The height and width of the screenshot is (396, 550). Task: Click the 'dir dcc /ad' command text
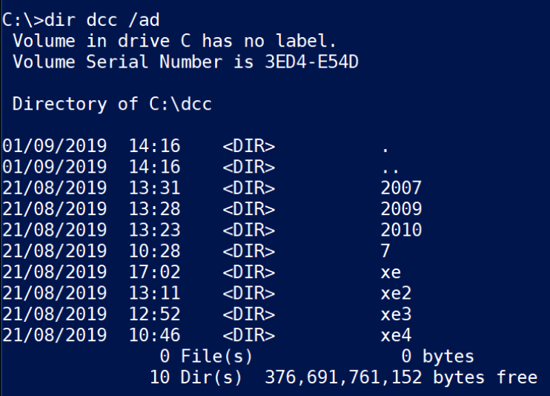[102, 20]
